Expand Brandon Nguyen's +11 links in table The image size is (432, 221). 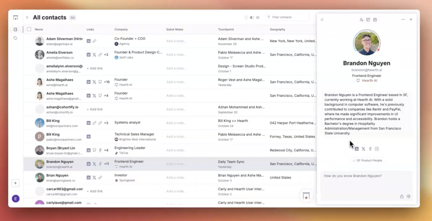point(106,164)
